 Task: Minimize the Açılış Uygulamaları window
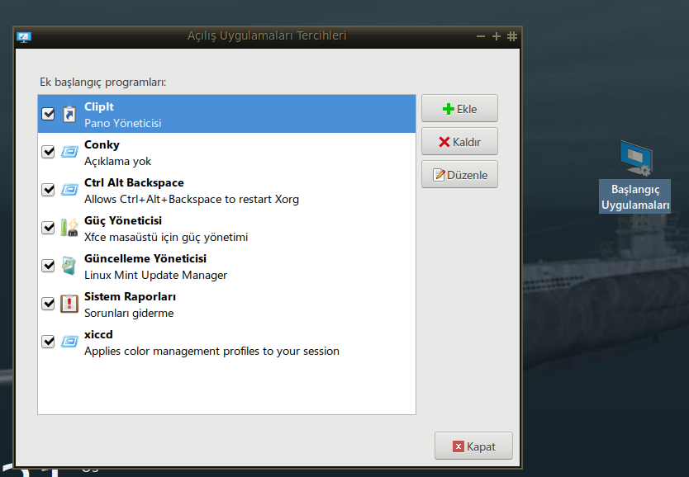pos(481,36)
